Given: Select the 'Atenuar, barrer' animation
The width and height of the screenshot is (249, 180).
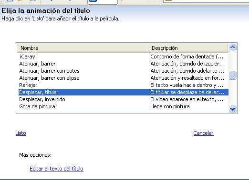Looking at the screenshot, I should click(x=124, y=64).
